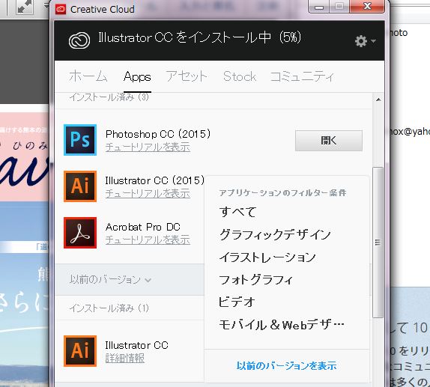Click 開く button for Photoshop CC
The height and width of the screenshot is (387, 430).
point(329,141)
